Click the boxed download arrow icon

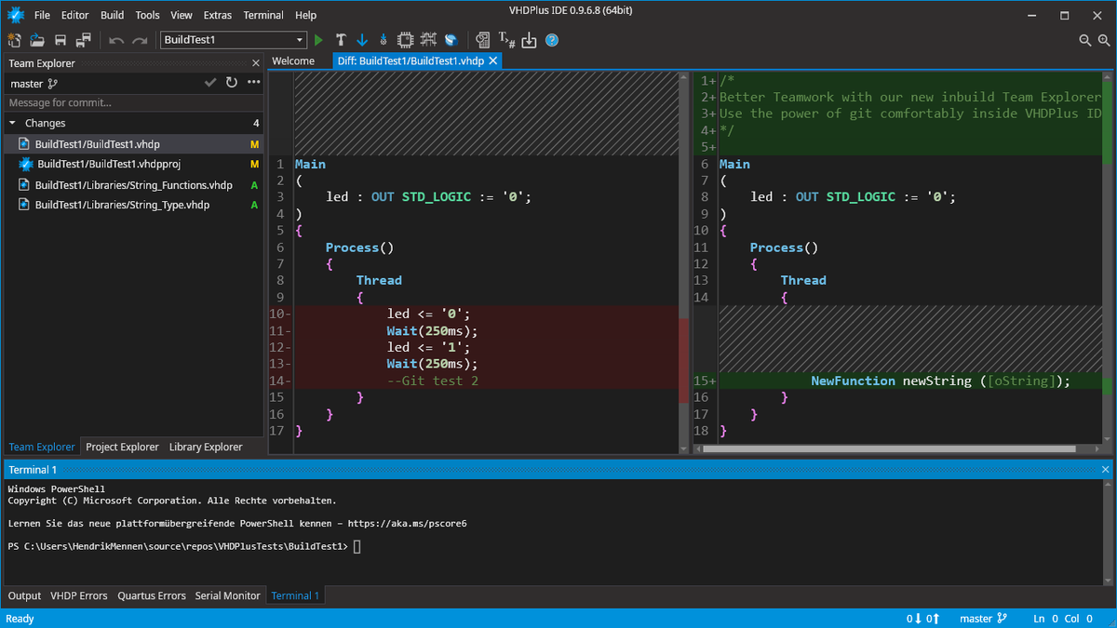529,40
